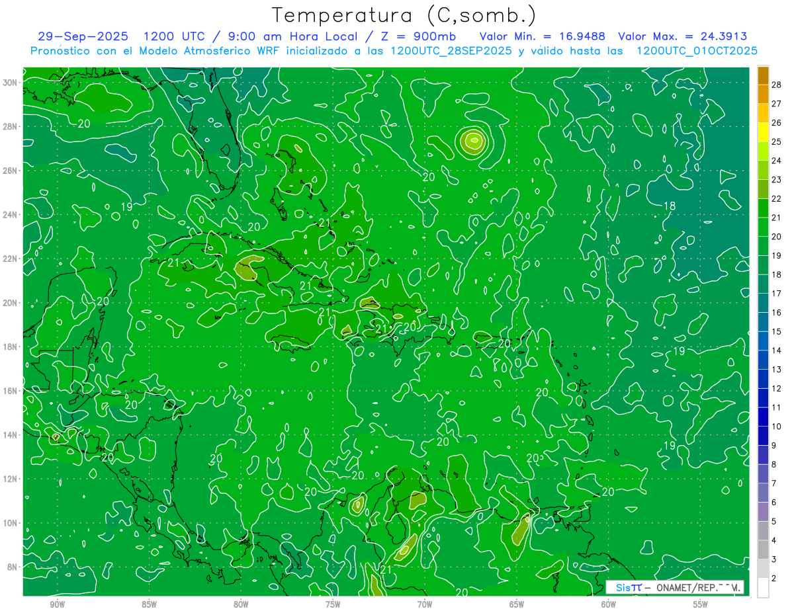
Task: Click the '75W' longitude label
Action: pos(333,604)
